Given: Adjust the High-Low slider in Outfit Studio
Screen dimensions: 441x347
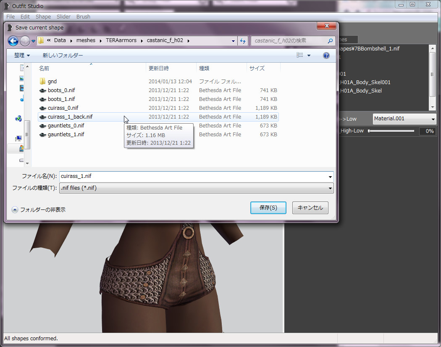Looking at the screenshot, I should [x=391, y=131].
